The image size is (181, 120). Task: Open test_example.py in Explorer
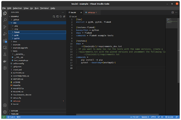tap(37, 60)
